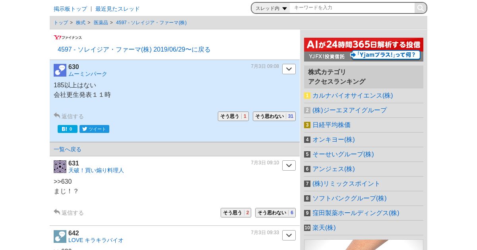
Task: Open ソフトバンクグループ(株) ranking link
Action: [x=349, y=198]
